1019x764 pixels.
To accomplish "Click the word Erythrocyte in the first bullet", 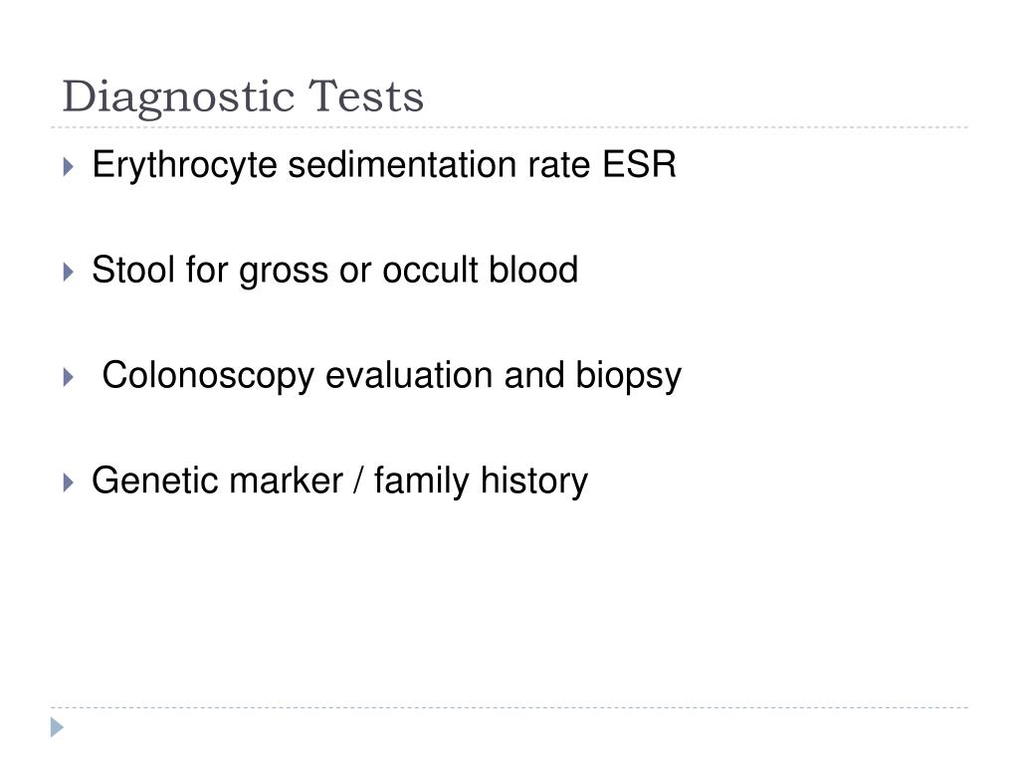I will (184, 166).
